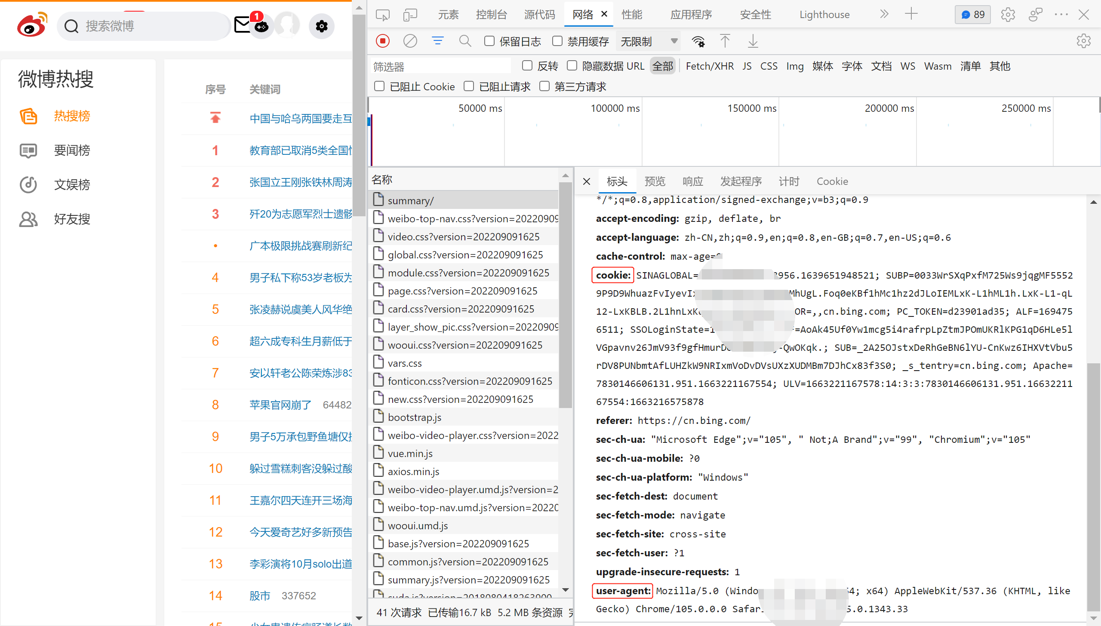Screen dimensions: 1101x626
Task: Stop recording network log
Action: click(x=382, y=41)
